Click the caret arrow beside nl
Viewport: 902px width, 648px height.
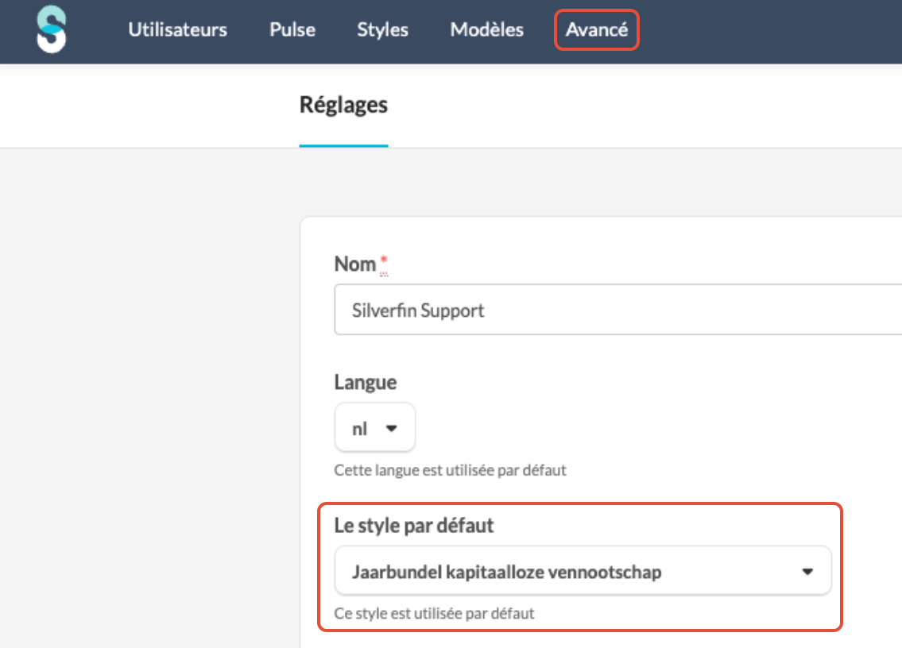coord(391,428)
